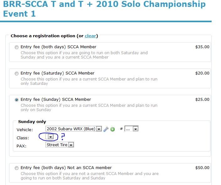Select the both days SCCA Member radio button
This screenshot has height=185, width=221.
pyautogui.click(x=17, y=47)
